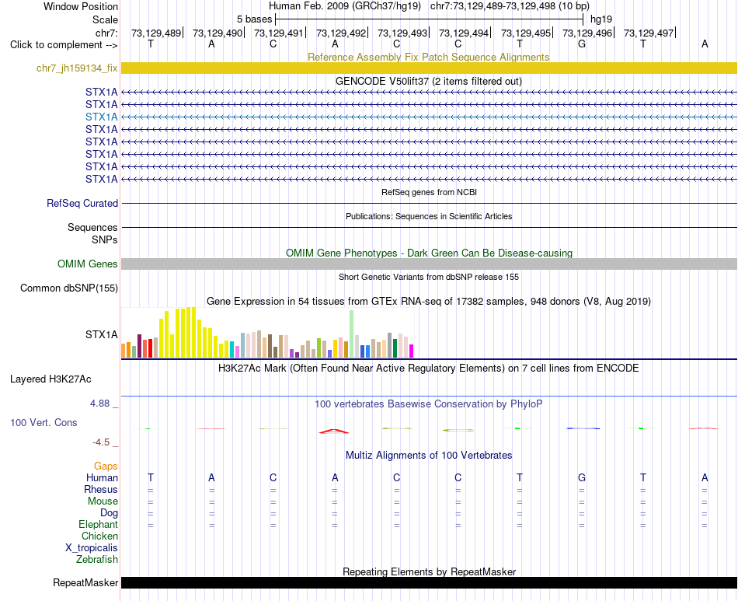
Task: Click position marker 73,129,497
Action: [649, 33]
